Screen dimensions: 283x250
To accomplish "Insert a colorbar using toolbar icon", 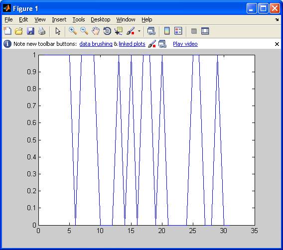I will pyautogui.click(x=167, y=31).
